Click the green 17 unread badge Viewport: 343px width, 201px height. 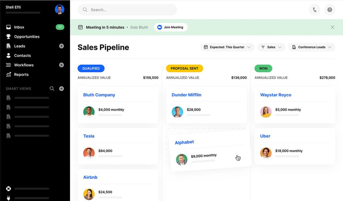60,27
